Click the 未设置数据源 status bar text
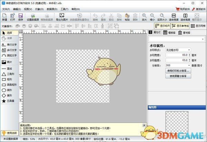 (11, 139)
